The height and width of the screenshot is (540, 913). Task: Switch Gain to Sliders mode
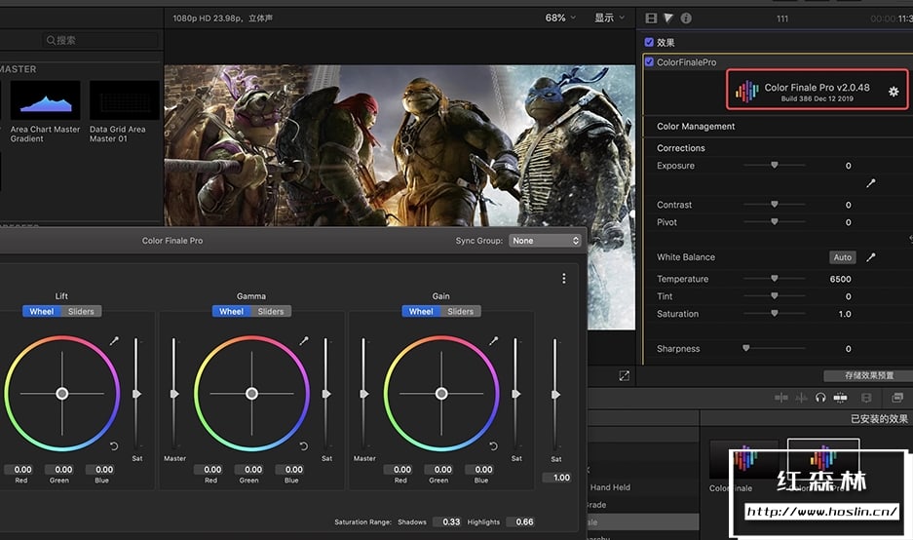point(461,311)
